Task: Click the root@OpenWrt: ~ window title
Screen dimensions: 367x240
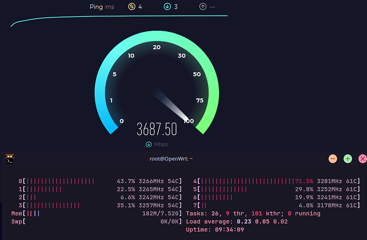Action: tap(171, 159)
